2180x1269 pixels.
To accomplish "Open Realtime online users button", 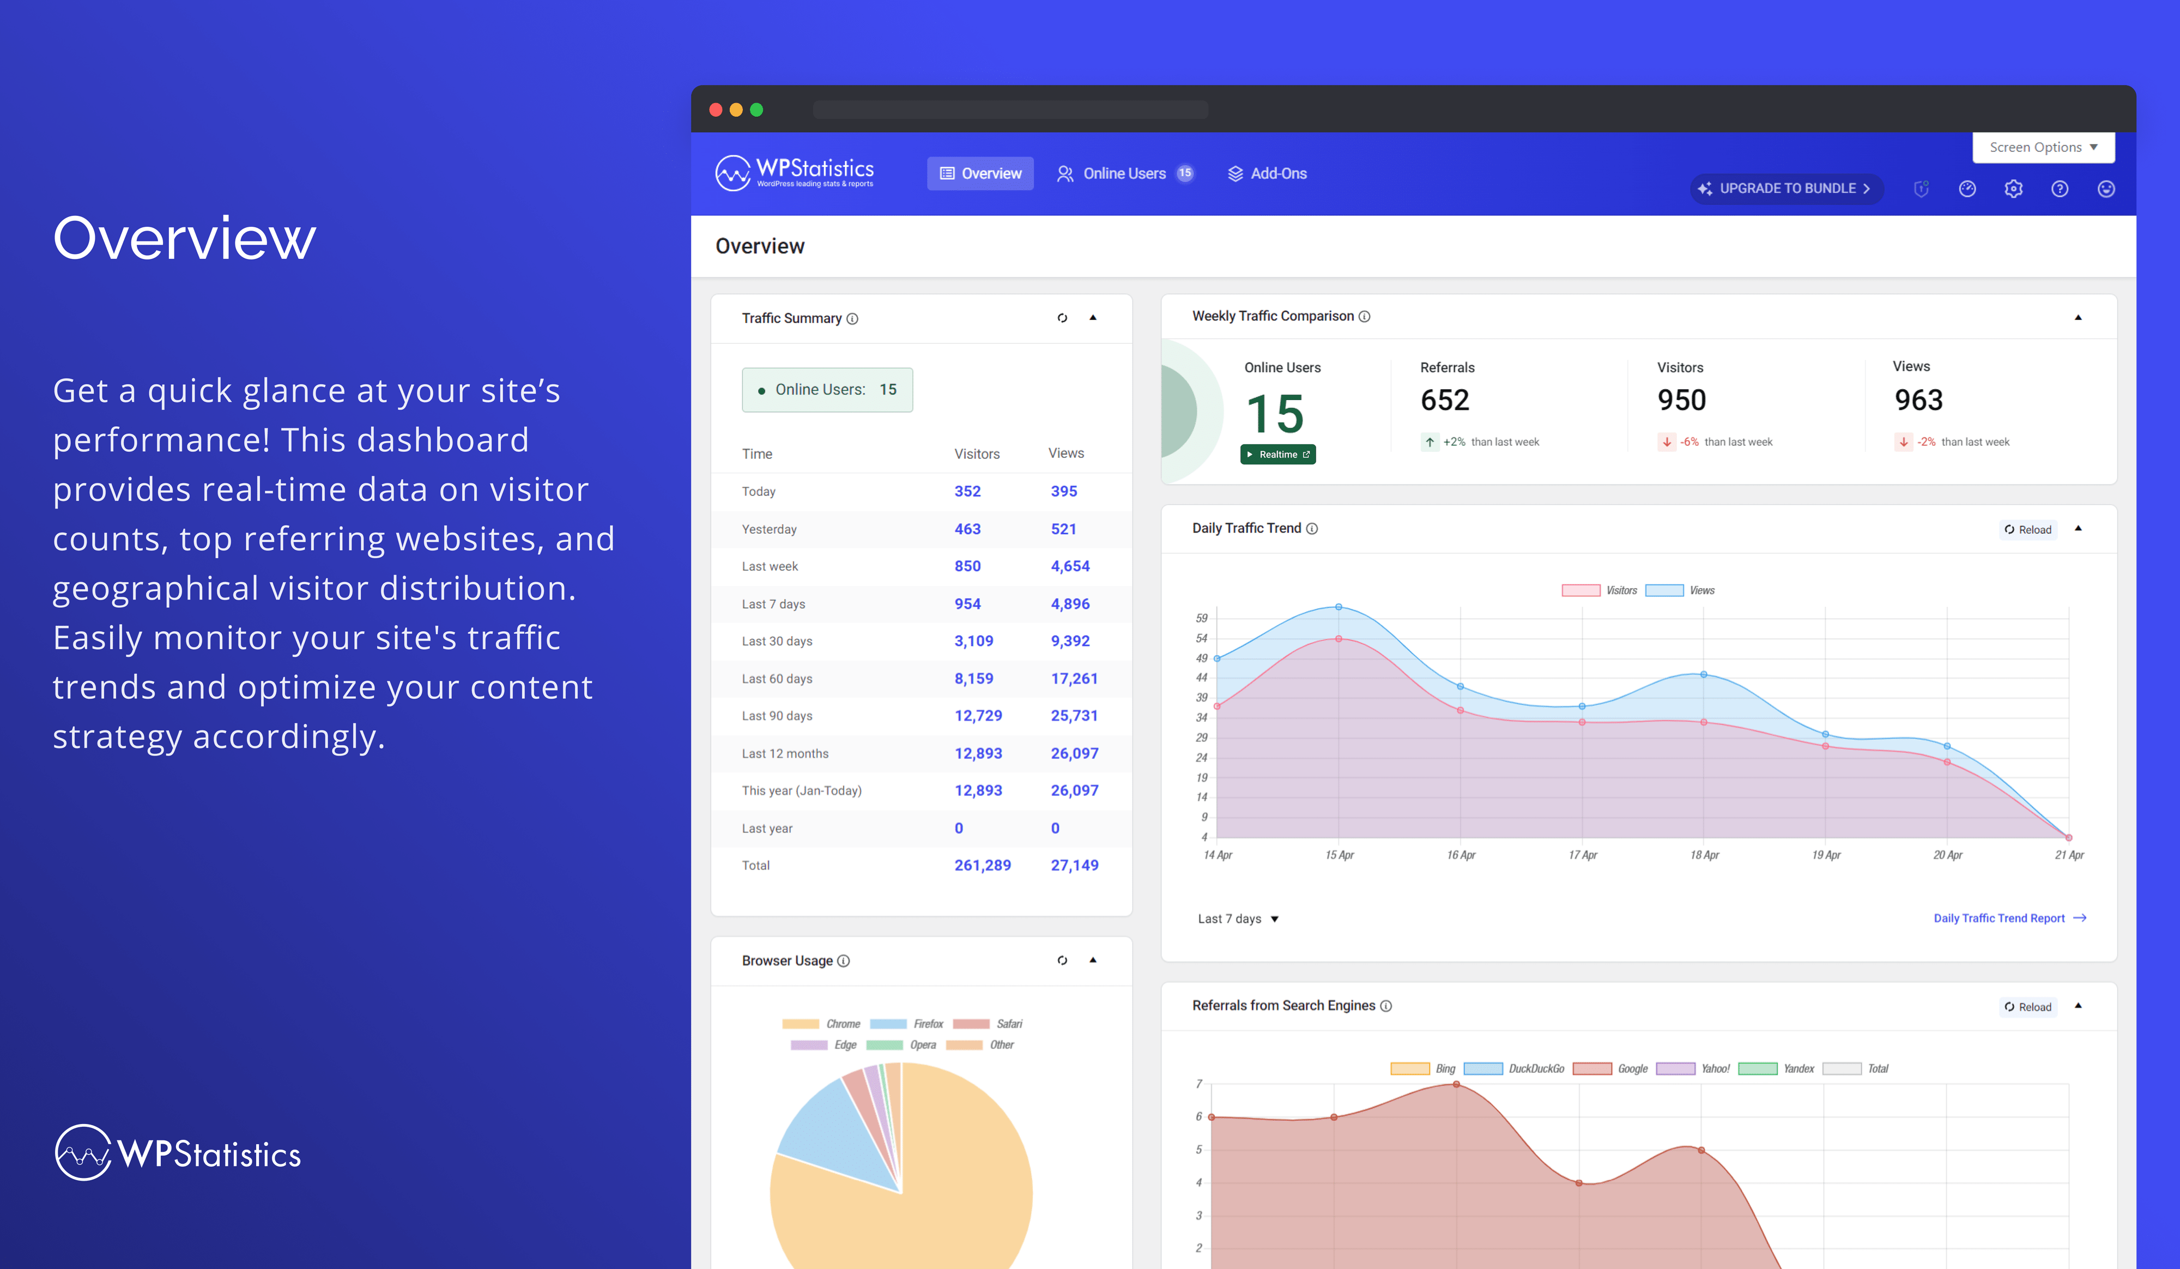I will [x=1277, y=454].
